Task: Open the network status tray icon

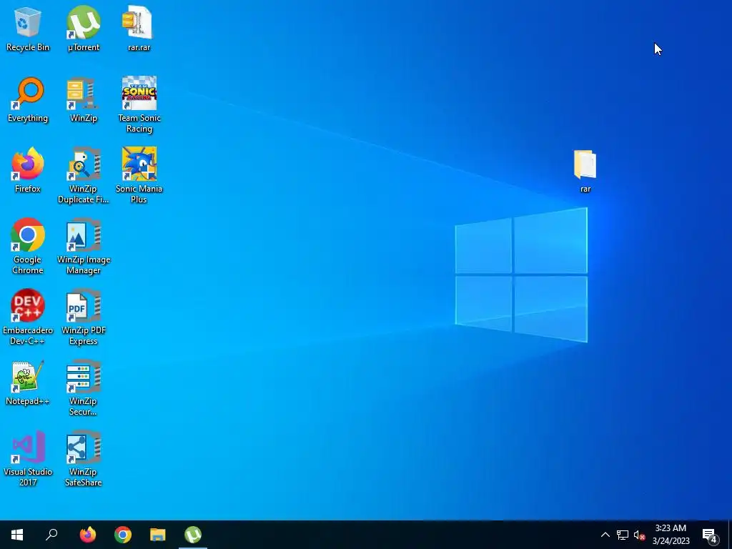Action: [x=623, y=535]
